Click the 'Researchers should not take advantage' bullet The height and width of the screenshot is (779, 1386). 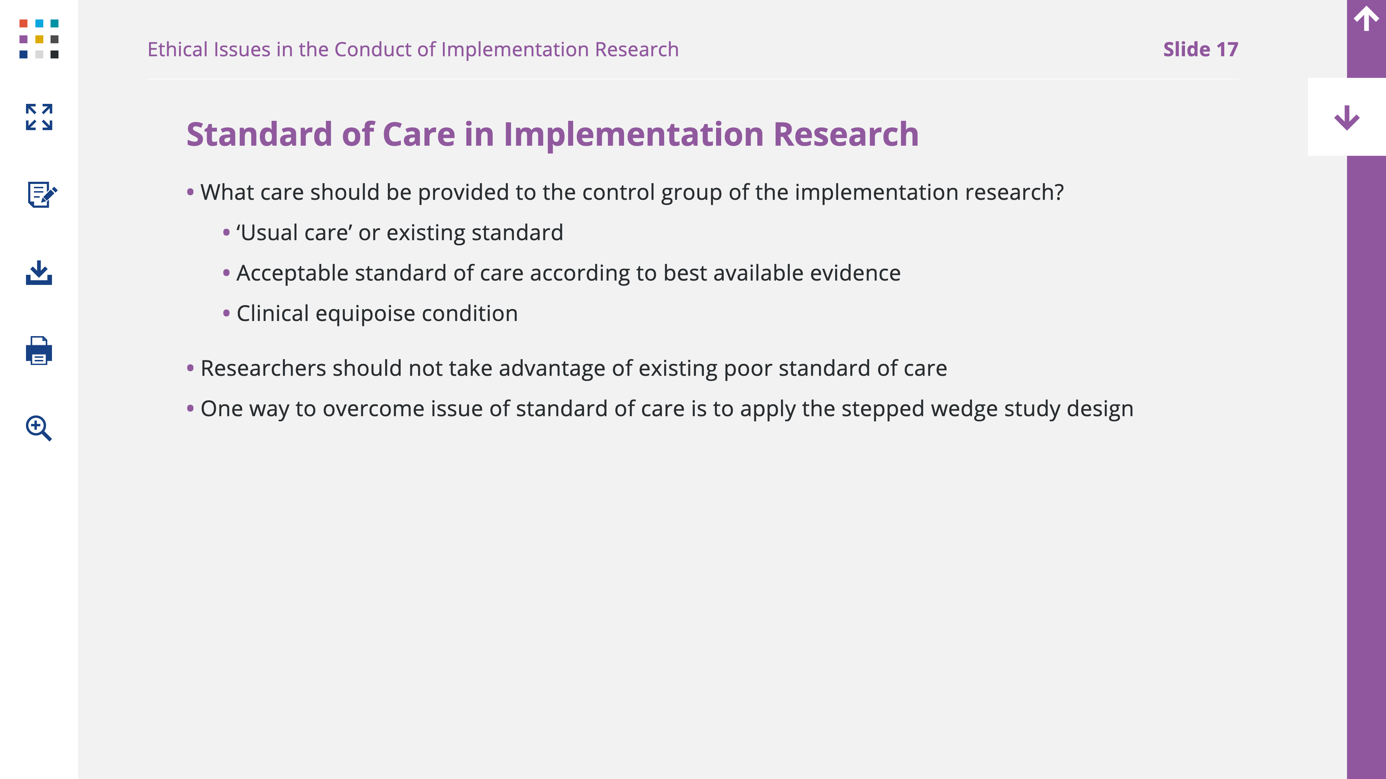pyautogui.click(x=567, y=368)
